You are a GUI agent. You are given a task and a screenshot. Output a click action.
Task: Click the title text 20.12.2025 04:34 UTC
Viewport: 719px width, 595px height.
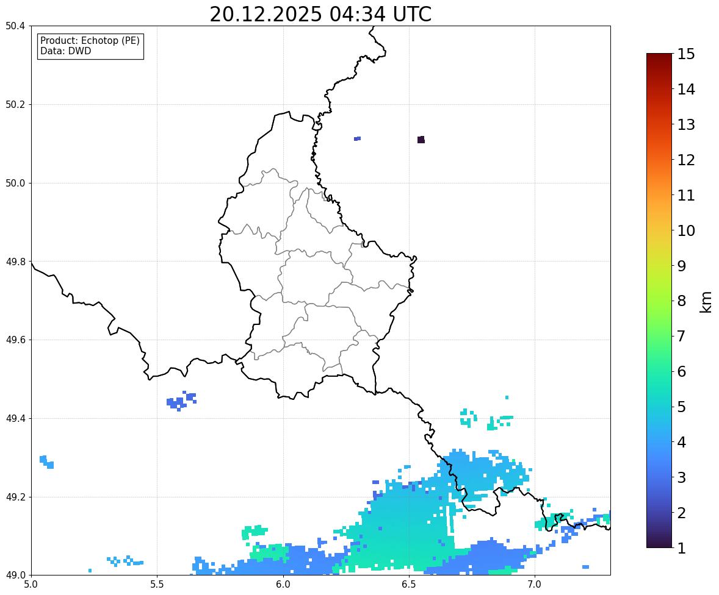(320, 14)
